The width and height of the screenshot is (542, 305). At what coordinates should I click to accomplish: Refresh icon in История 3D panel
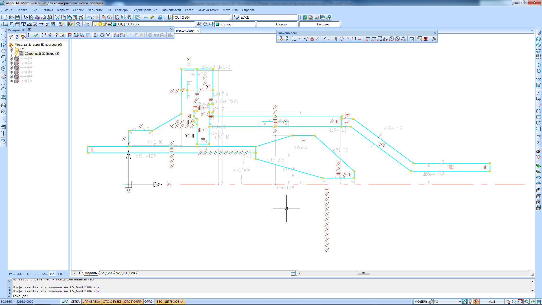coord(17,37)
